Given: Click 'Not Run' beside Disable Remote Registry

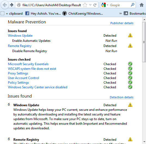Looking at the screenshot, I should pos(111,51).
